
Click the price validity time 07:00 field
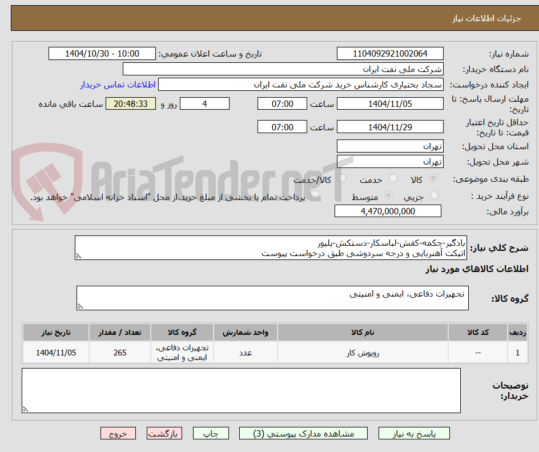coord(282,127)
